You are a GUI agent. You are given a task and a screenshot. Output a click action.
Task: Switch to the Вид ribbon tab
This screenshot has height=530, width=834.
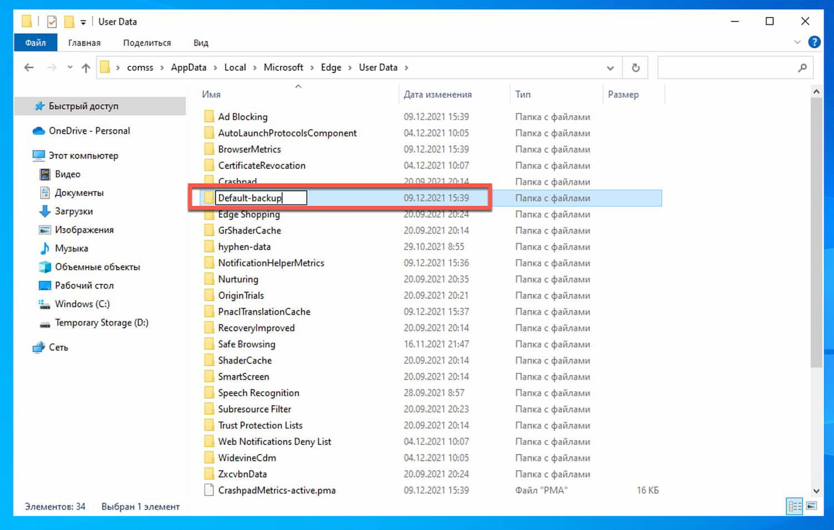201,43
